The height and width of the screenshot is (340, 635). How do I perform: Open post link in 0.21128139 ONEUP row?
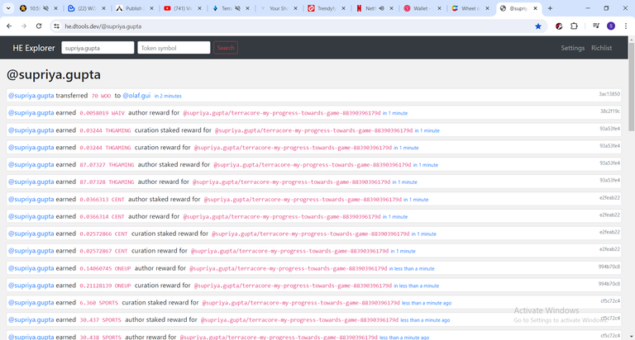tap(293, 286)
